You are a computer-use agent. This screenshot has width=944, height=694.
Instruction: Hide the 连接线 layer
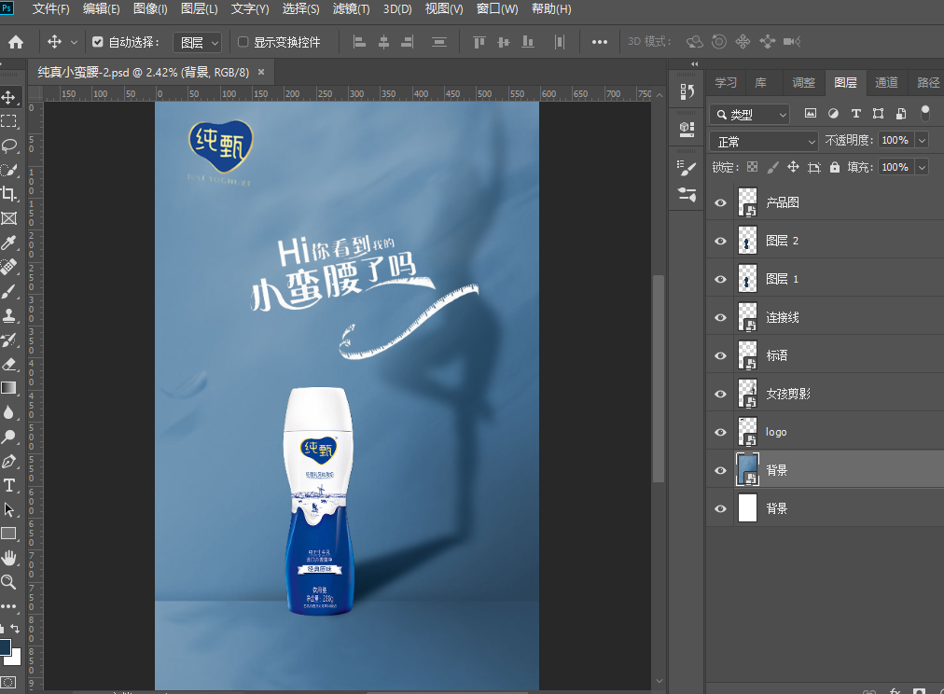click(721, 317)
